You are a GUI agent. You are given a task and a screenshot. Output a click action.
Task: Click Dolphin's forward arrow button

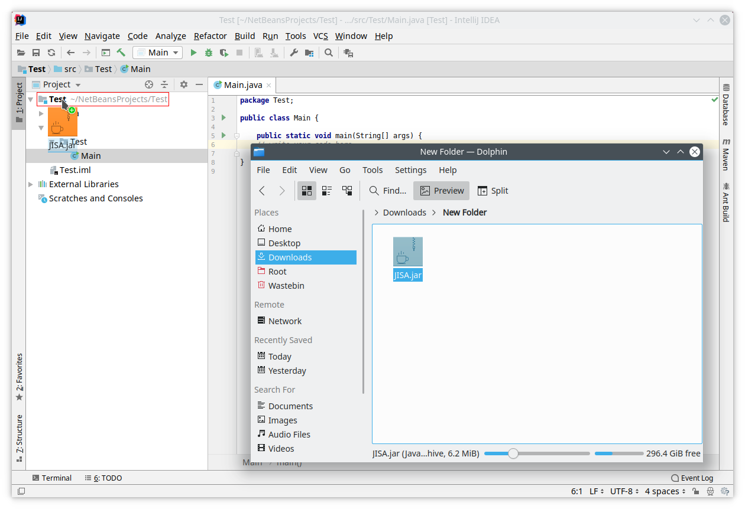coord(282,191)
